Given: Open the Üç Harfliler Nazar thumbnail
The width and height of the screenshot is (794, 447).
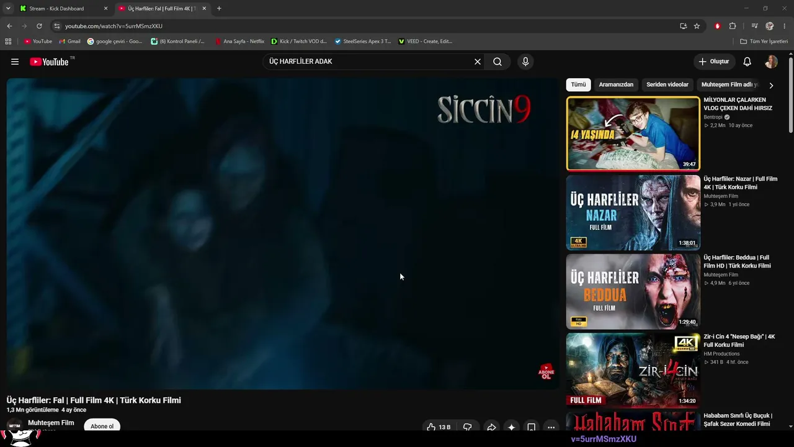Looking at the screenshot, I should [633, 212].
